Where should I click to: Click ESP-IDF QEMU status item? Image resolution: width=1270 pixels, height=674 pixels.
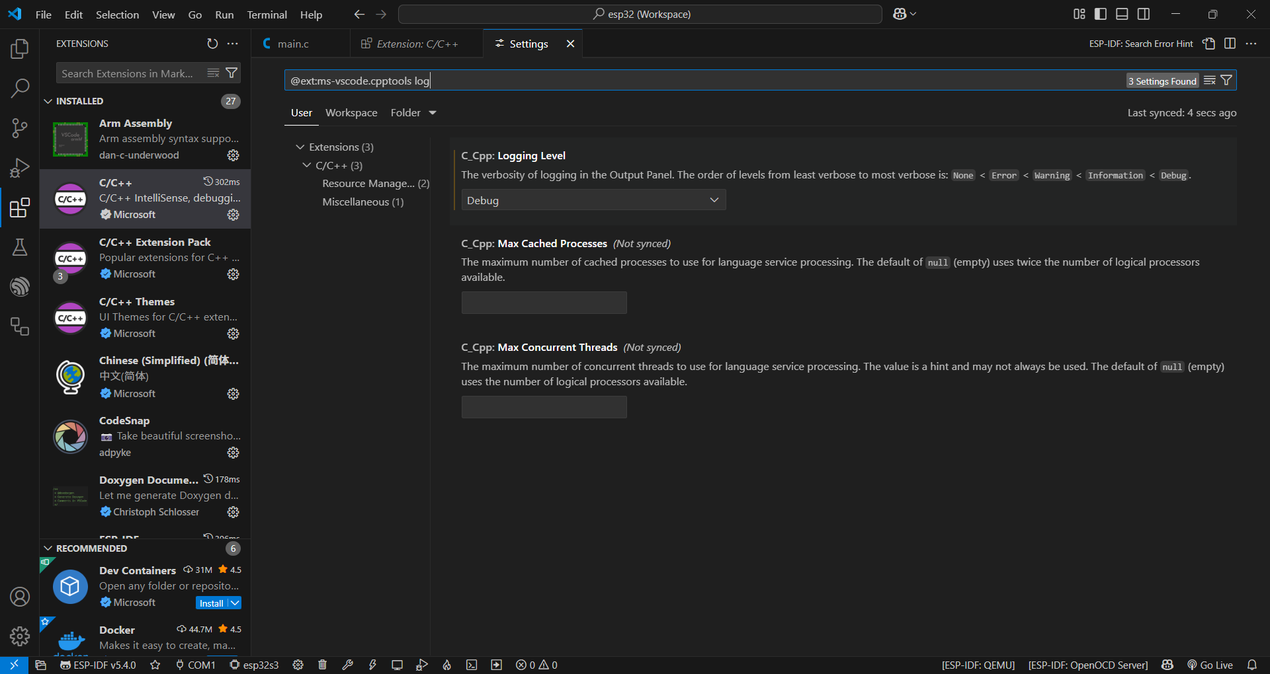click(978, 665)
